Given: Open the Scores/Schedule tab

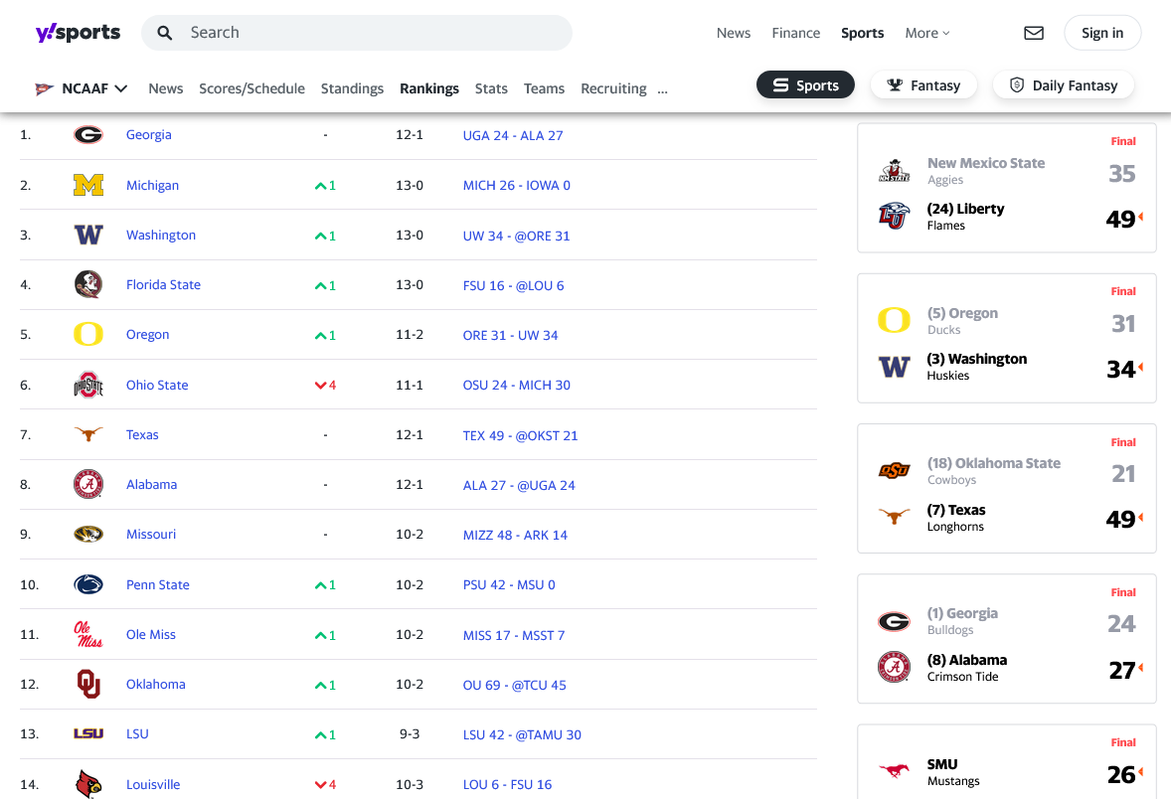Looking at the screenshot, I should tap(251, 88).
